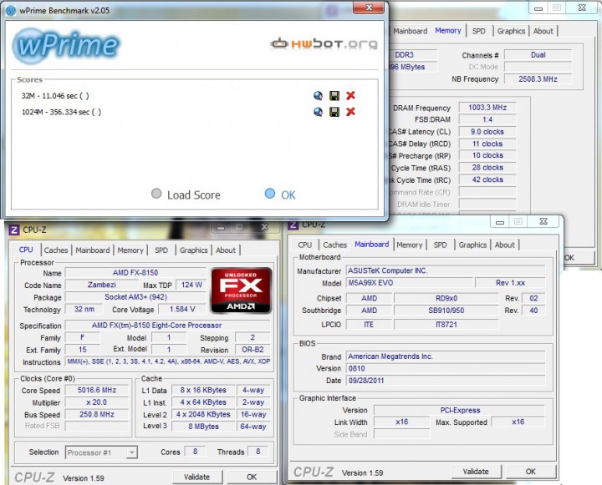Image resolution: width=602 pixels, height=485 pixels.
Task: Delete the 1024M score with red X
Action: coord(350,112)
